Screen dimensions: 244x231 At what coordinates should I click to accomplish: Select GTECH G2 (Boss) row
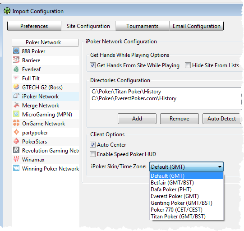(46, 88)
